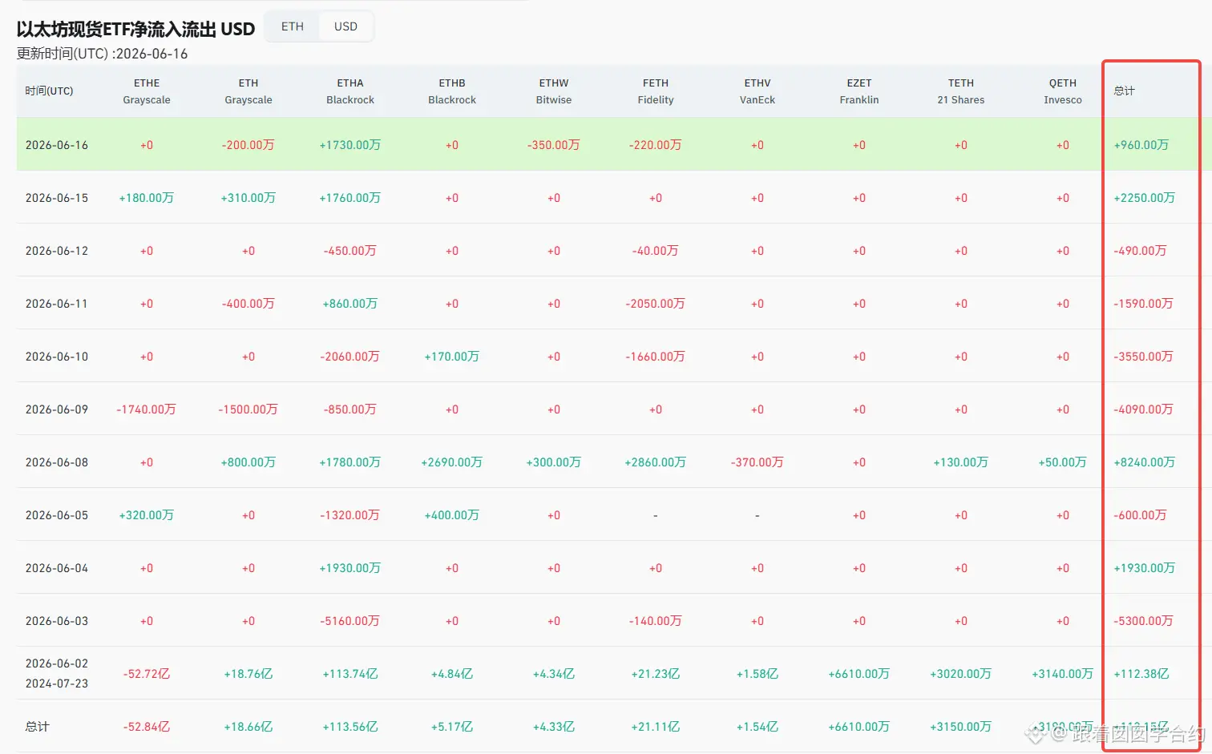Select the 2026-06-08 row date
Image resolution: width=1212 pixels, height=754 pixels.
[57, 462]
